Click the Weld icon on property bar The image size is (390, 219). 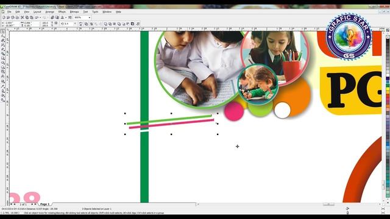point(105,24)
